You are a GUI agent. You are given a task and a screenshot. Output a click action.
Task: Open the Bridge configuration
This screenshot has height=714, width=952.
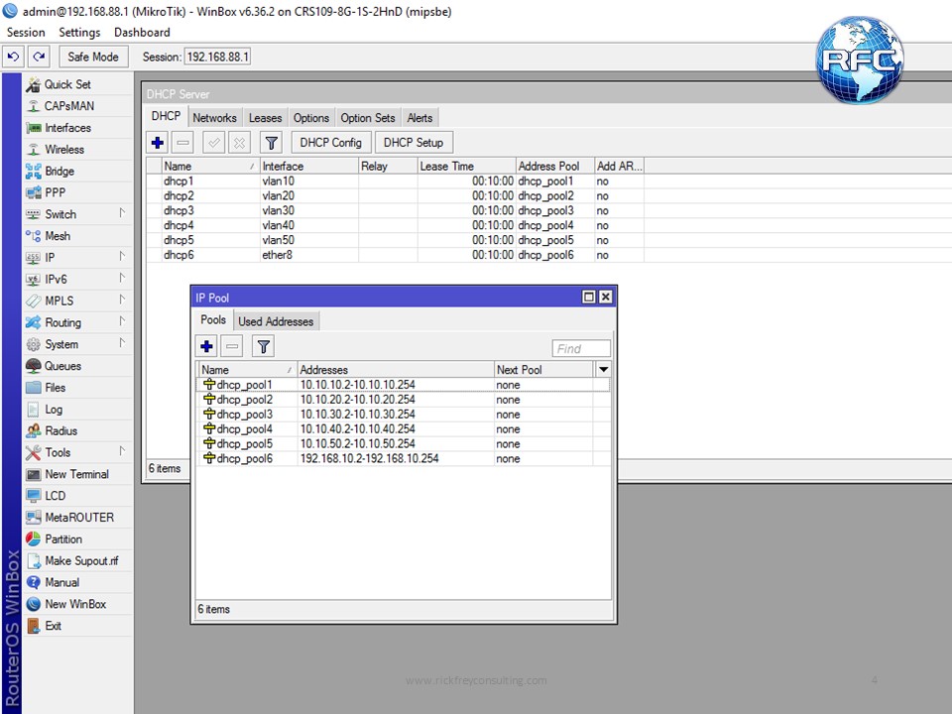coord(59,171)
